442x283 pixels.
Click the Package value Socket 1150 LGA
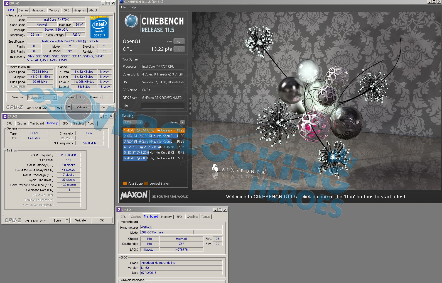(56, 30)
